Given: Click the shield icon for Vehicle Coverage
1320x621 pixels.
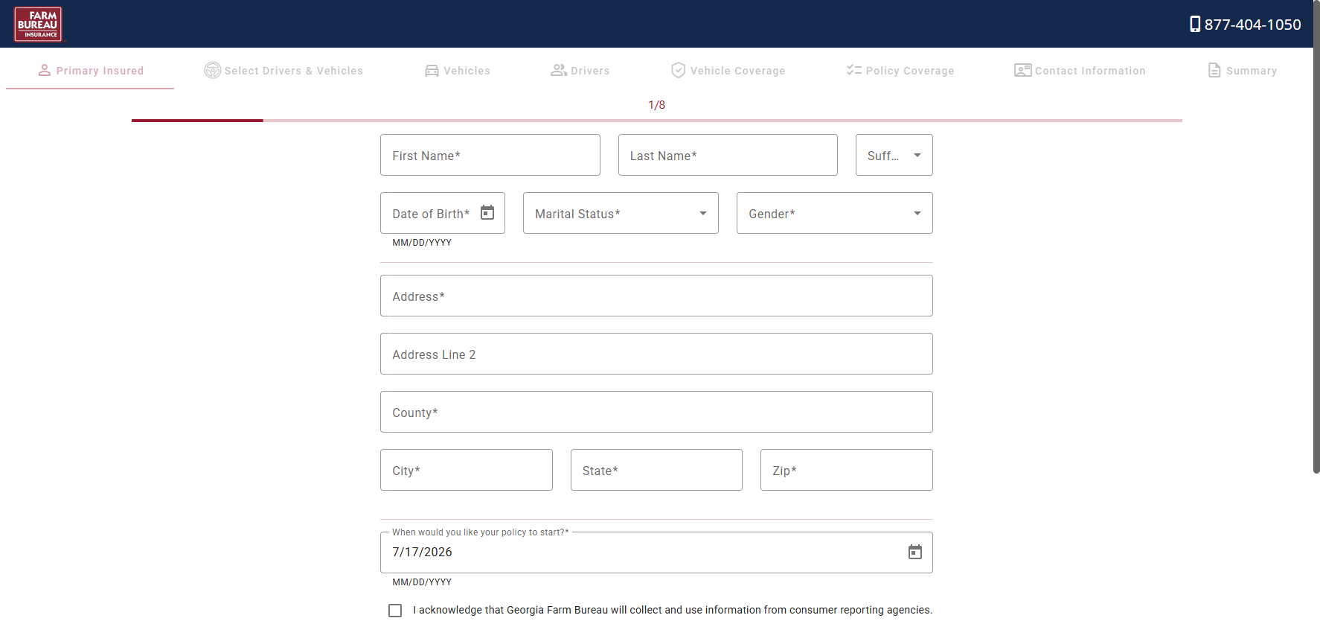Looking at the screenshot, I should coord(679,70).
